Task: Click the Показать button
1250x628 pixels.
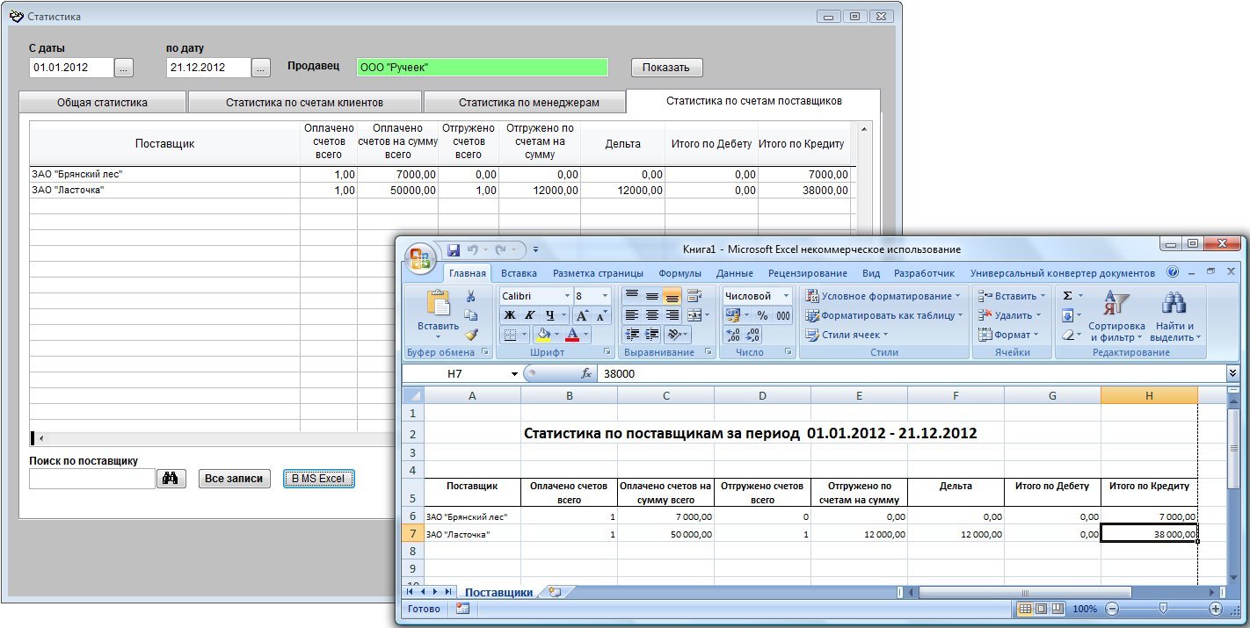Action: 666,68
